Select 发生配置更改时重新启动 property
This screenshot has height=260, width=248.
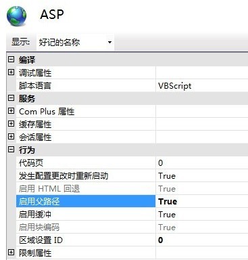[86, 175]
